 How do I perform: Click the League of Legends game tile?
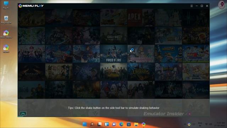(x=141, y=72)
